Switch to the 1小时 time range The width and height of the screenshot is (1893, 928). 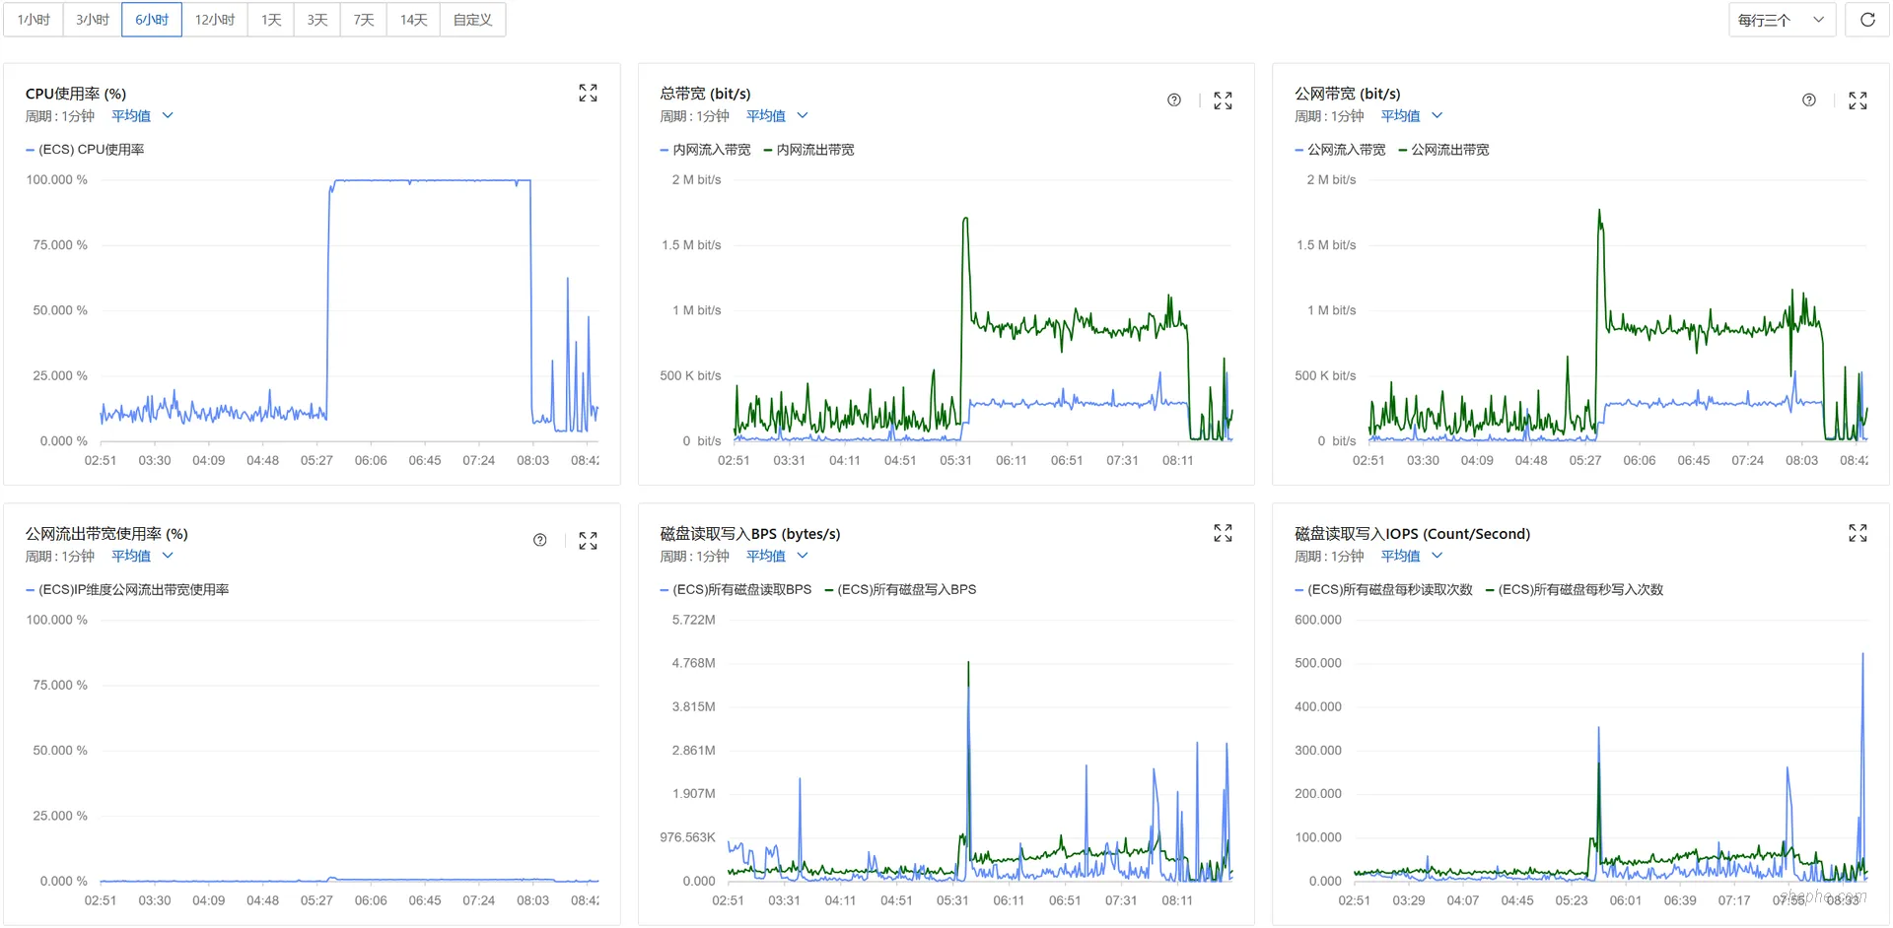(x=34, y=20)
